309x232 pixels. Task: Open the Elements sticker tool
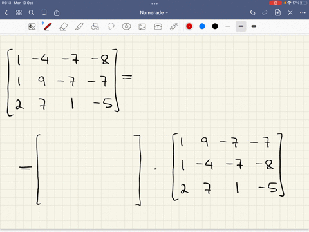tap(126, 26)
